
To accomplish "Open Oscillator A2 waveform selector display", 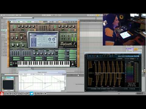I will coord(63,30).
